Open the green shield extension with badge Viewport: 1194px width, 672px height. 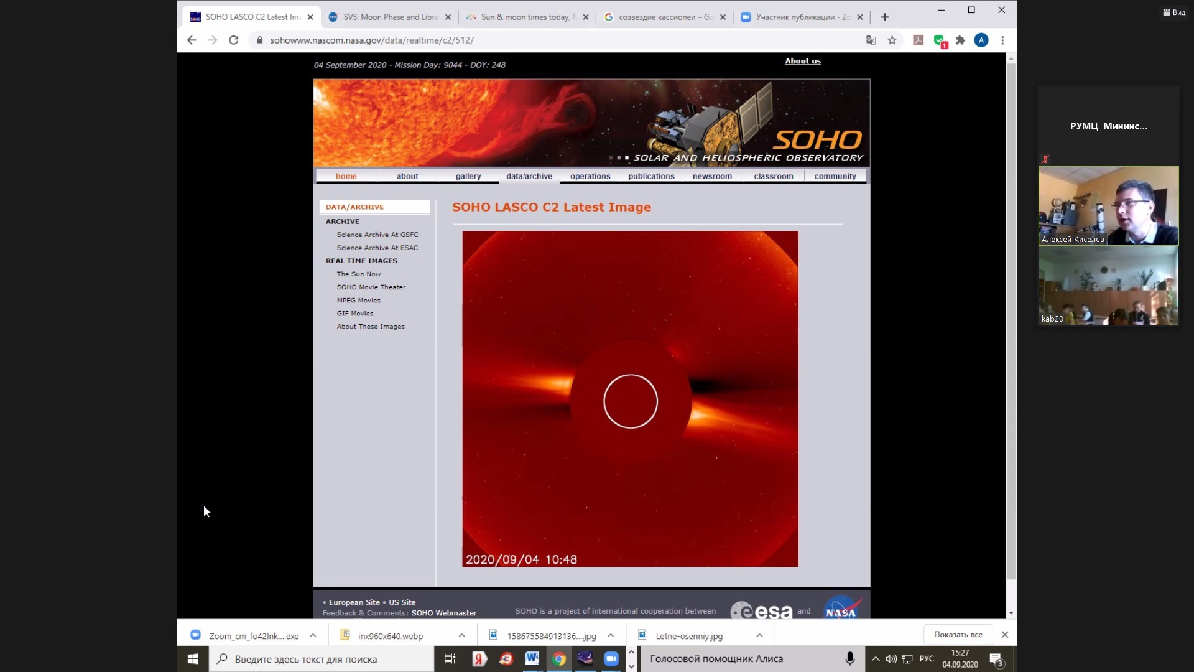(940, 41)
